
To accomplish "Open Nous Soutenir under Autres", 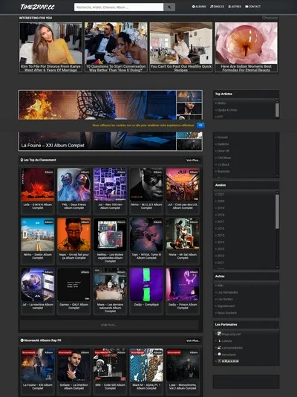I will coord(227,313).
